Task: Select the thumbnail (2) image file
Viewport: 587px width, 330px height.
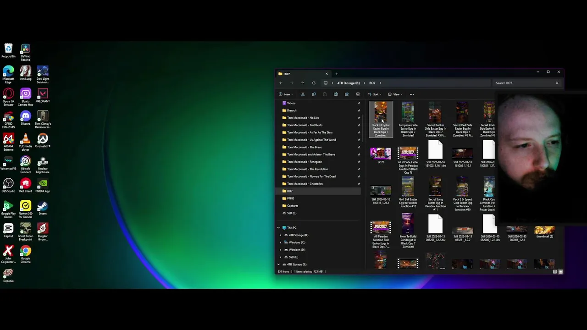Action: point(544,231)
